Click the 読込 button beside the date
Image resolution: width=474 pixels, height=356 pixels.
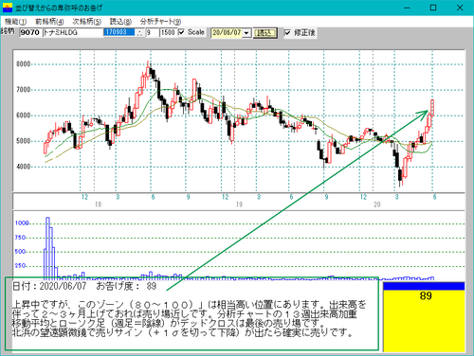(264, 33)
